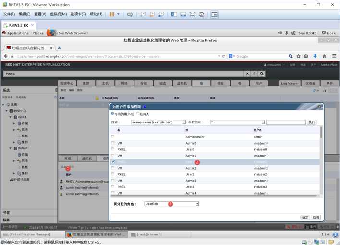Viewport: 340px width, 245px height.
Task: Click the VMware console view icon
Action: coord(214,14)
